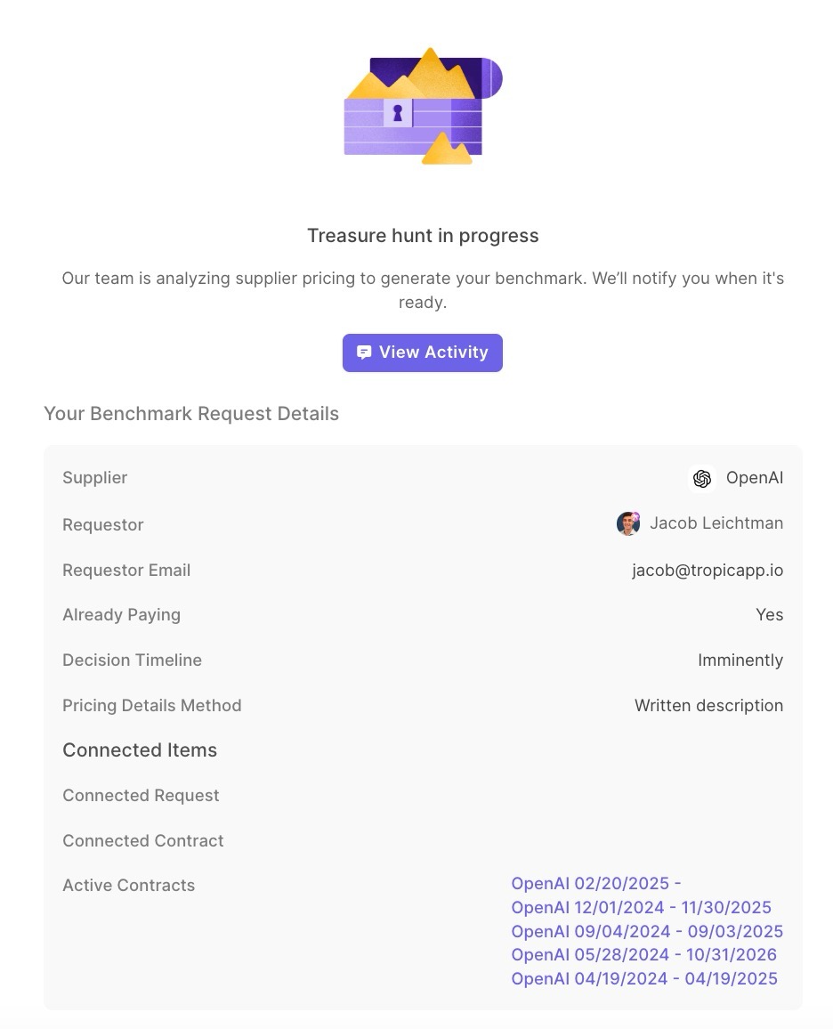Click the keyhole on the treasure chest
The image size is (833, 1029).
point(398,113)
